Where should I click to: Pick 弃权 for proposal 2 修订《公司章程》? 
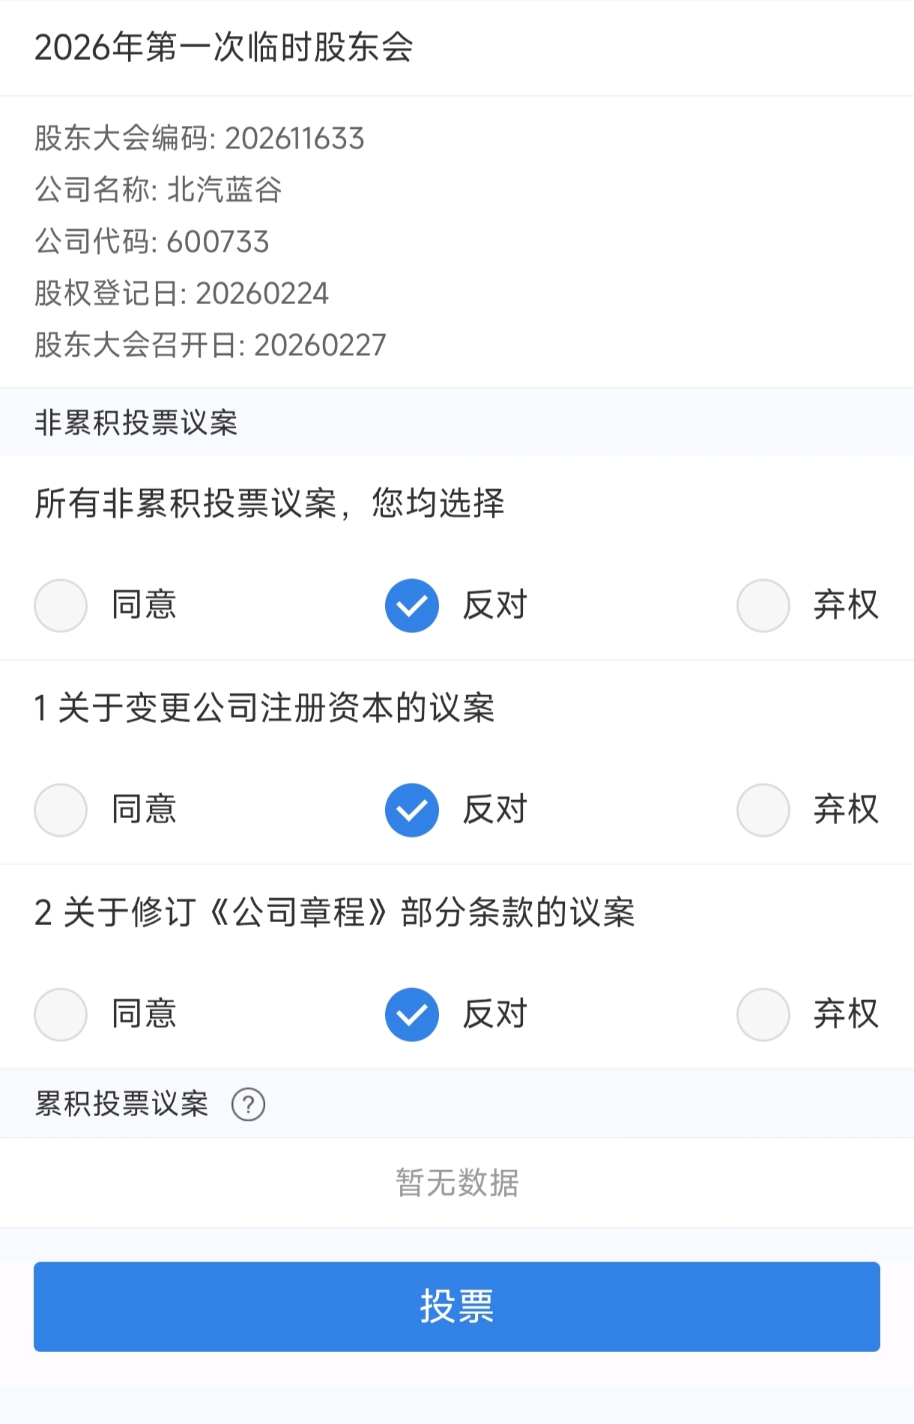[763, 1014]
